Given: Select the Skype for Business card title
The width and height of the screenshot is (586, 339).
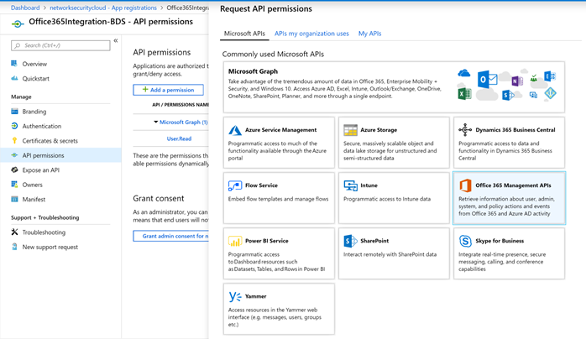Looking at the screenshot, I should (x=500, y=241).
